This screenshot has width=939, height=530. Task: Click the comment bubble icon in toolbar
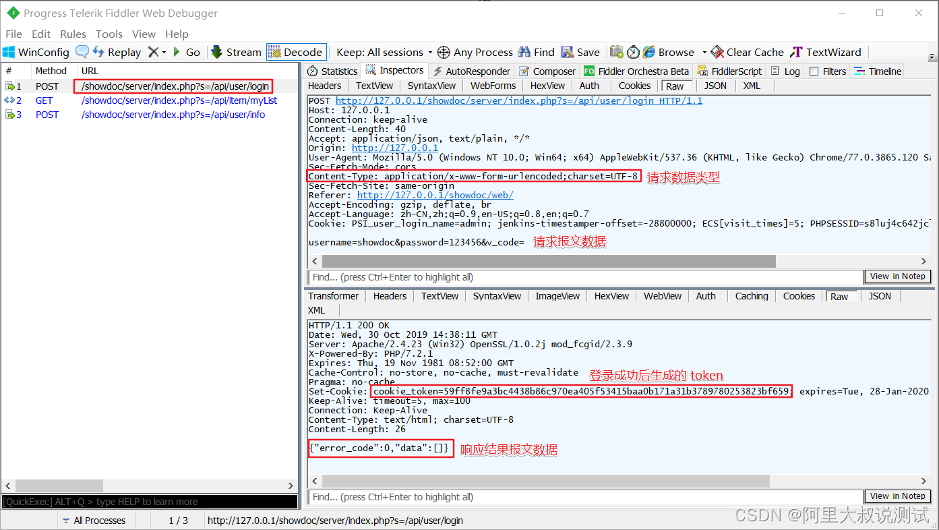click(x=82, y=52)
